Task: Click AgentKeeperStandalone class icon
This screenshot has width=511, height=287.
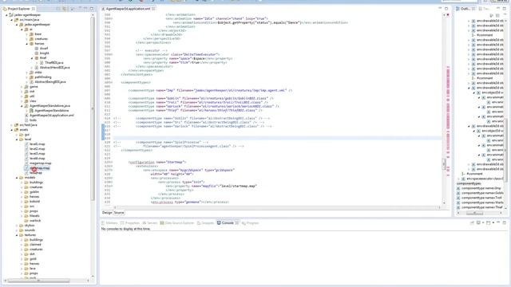Action: [32, 111]
